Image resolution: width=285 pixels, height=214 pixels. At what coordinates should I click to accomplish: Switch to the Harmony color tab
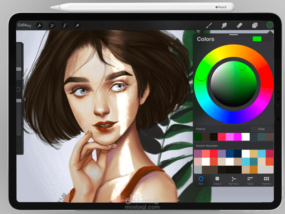coord(234,181)
